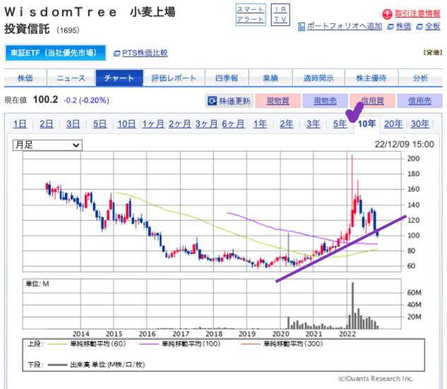The height and width of the screenshot is (389, 447).
Task: Open the 分析 tab
Action: (420, 78)
